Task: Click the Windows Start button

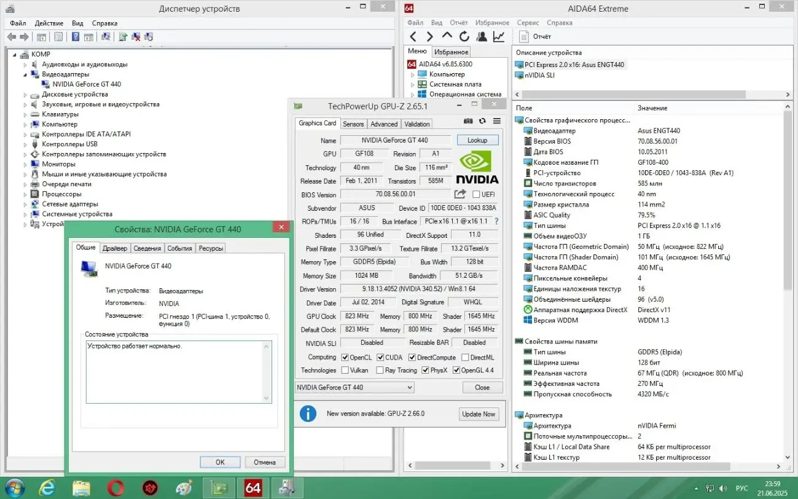Action: (15, 487)
